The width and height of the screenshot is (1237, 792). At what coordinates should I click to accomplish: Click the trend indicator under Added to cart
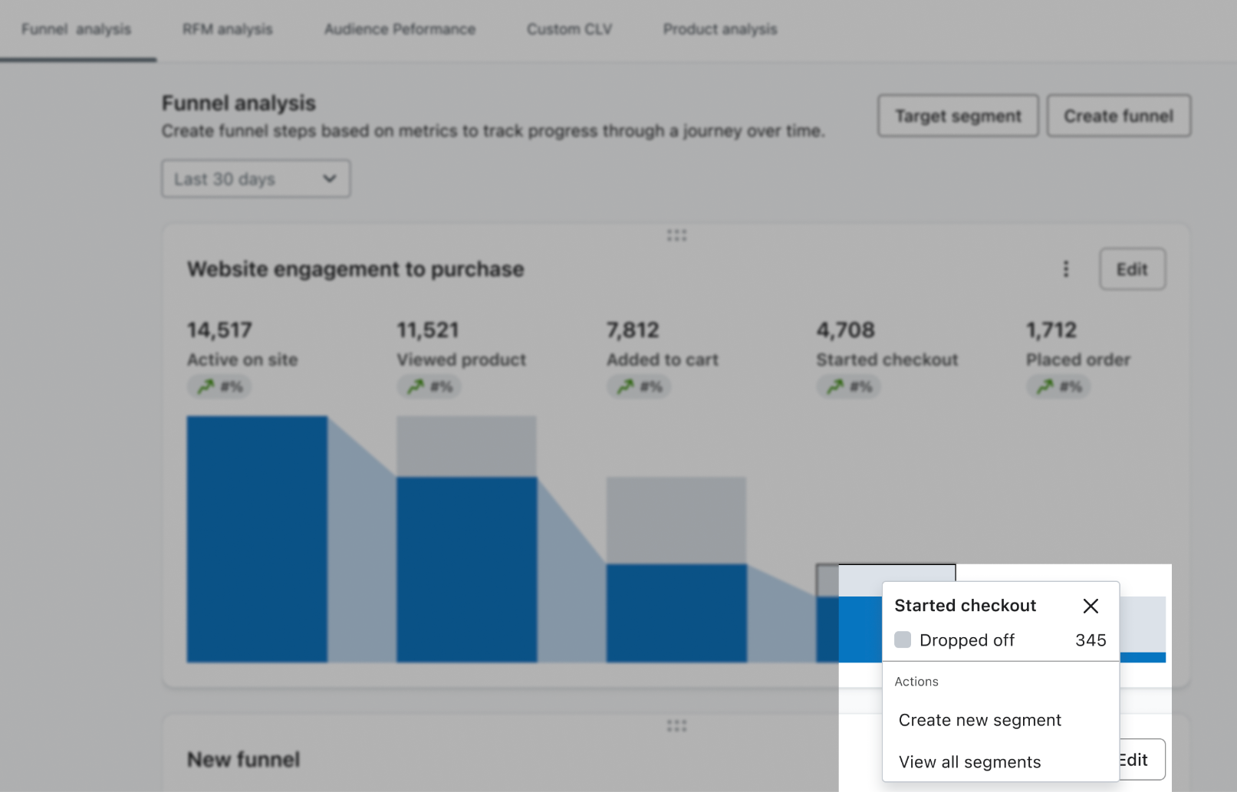pyautogui.click(x=638, y=386)
